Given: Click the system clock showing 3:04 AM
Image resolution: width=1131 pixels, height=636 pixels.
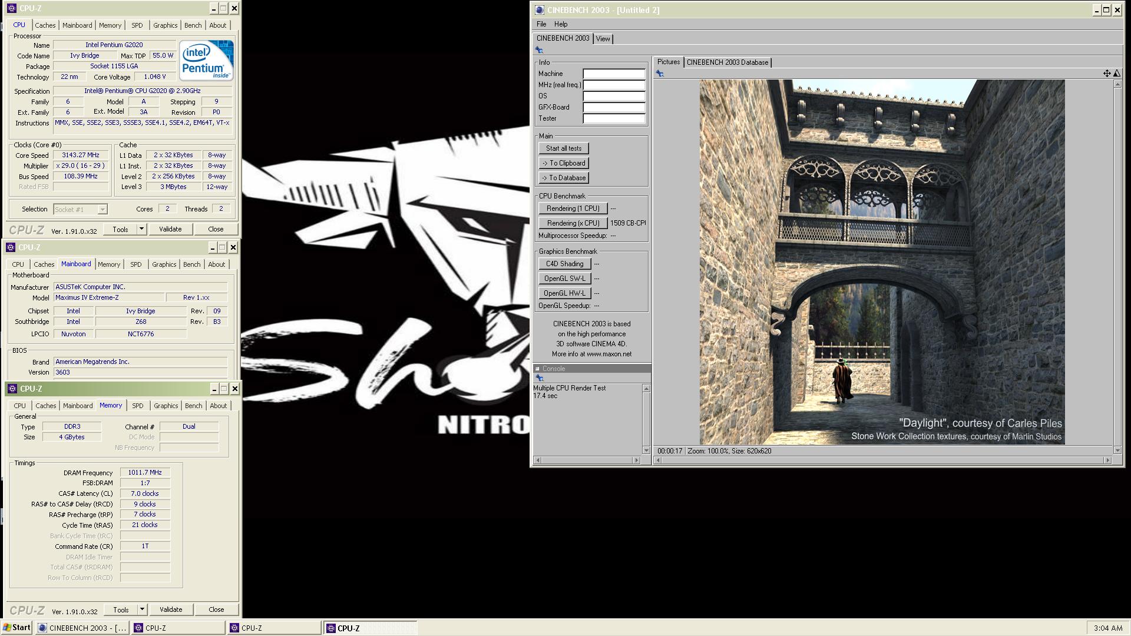Looking at the screenshot, I should point(1107,628).
